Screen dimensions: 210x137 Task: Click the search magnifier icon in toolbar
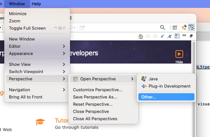[162, 28]
